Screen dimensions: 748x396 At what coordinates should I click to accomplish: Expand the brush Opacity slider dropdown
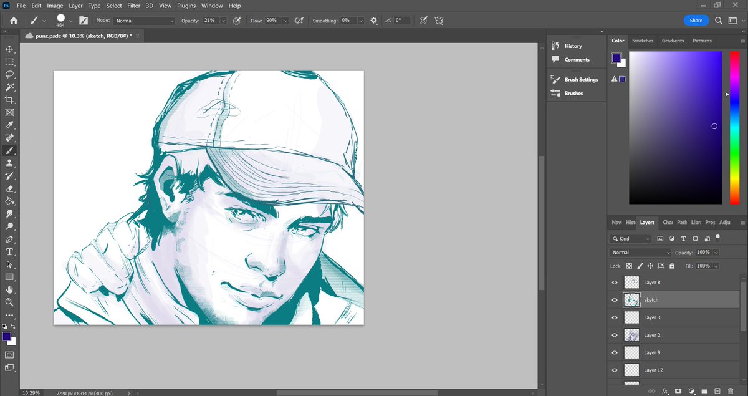223,21
